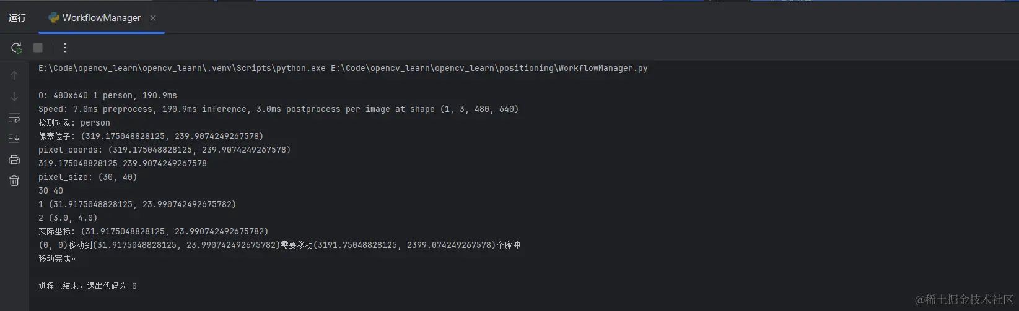
Task: Rerun WorkflowManager with the rerun icon
Action: tap(17, 48)
